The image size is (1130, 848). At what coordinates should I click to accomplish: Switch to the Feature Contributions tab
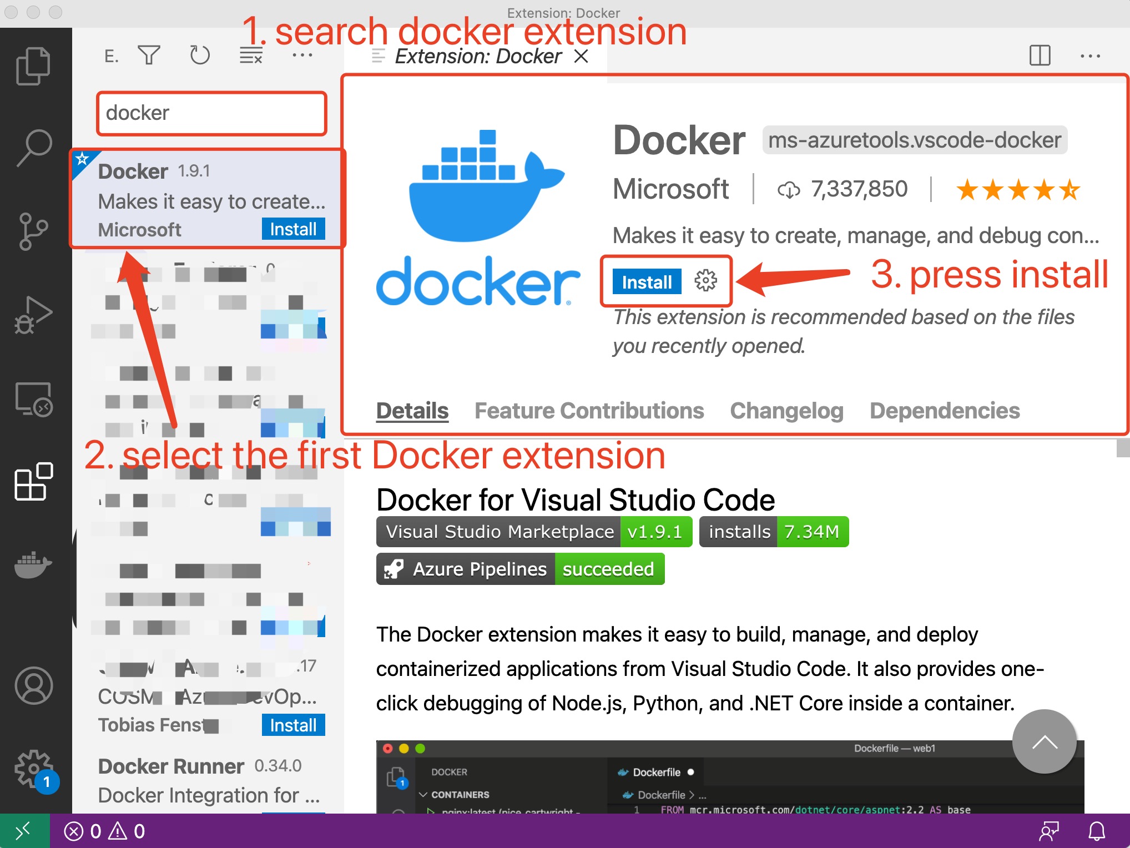pos(589,411)
